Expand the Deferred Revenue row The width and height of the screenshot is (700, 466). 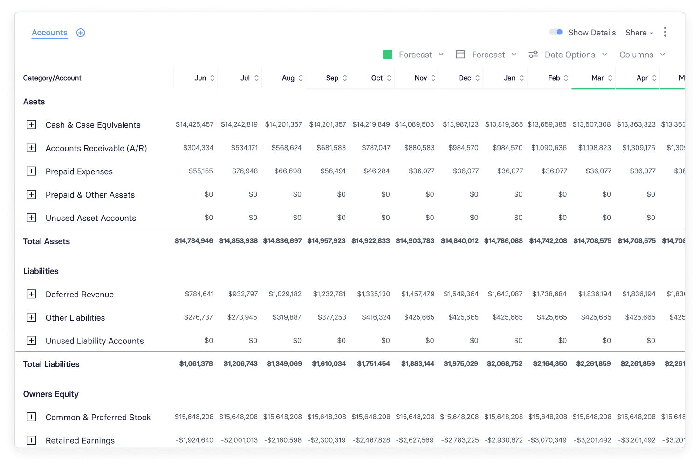(x=31, y=294)
